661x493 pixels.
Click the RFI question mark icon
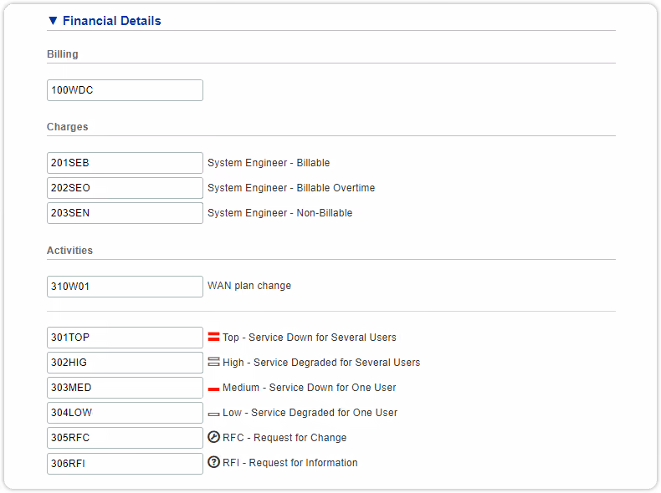(x=213, y=462)
